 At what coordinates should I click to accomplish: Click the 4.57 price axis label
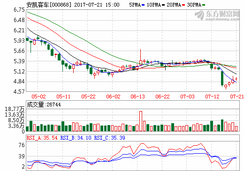tap(19, 92)
